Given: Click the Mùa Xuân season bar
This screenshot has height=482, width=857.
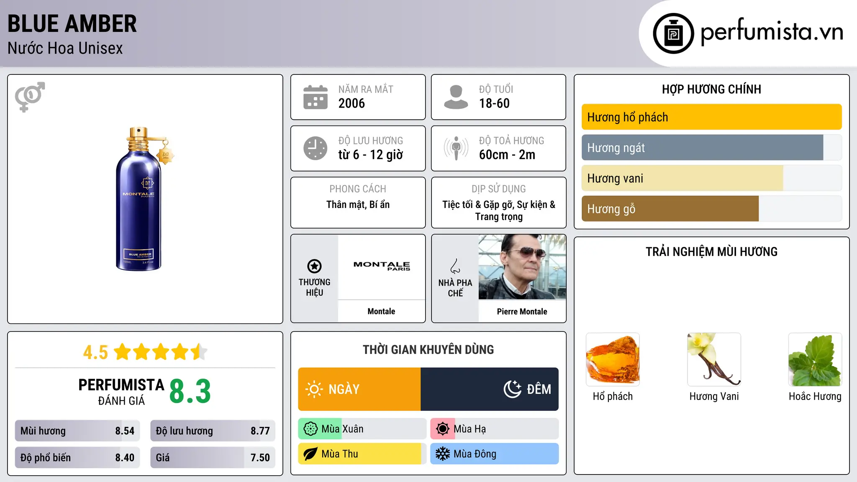Looking at the screenshot, I should point(362,429).
